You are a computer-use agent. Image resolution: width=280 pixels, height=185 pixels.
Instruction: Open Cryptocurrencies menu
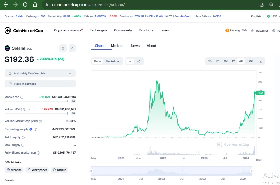click(x=68, y=30)
